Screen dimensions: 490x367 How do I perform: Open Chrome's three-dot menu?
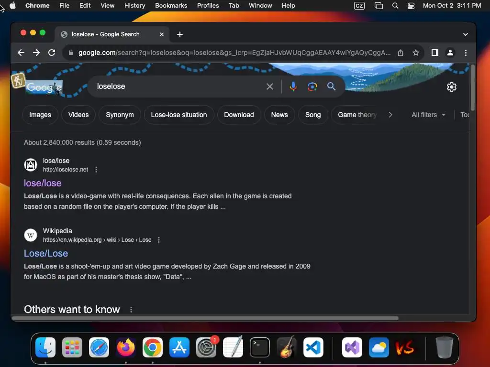(466, 53)
